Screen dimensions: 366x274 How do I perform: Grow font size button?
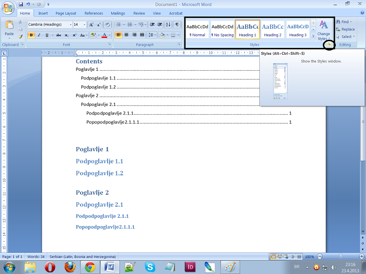[x=91, y=25]
